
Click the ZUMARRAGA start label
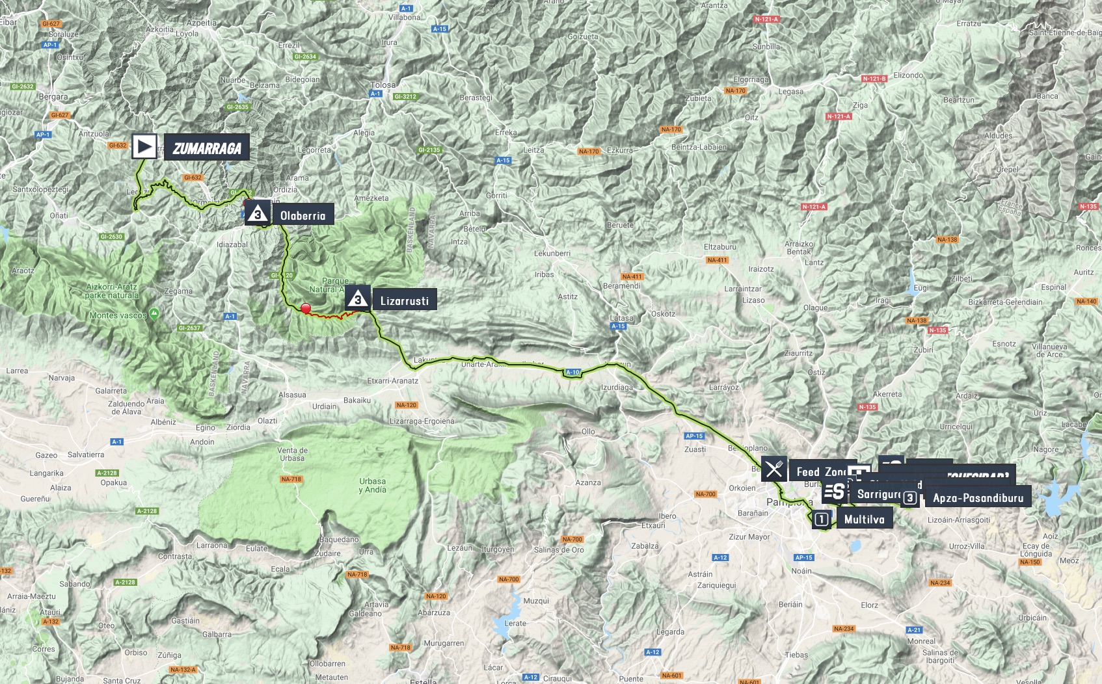tap(206, 148)
